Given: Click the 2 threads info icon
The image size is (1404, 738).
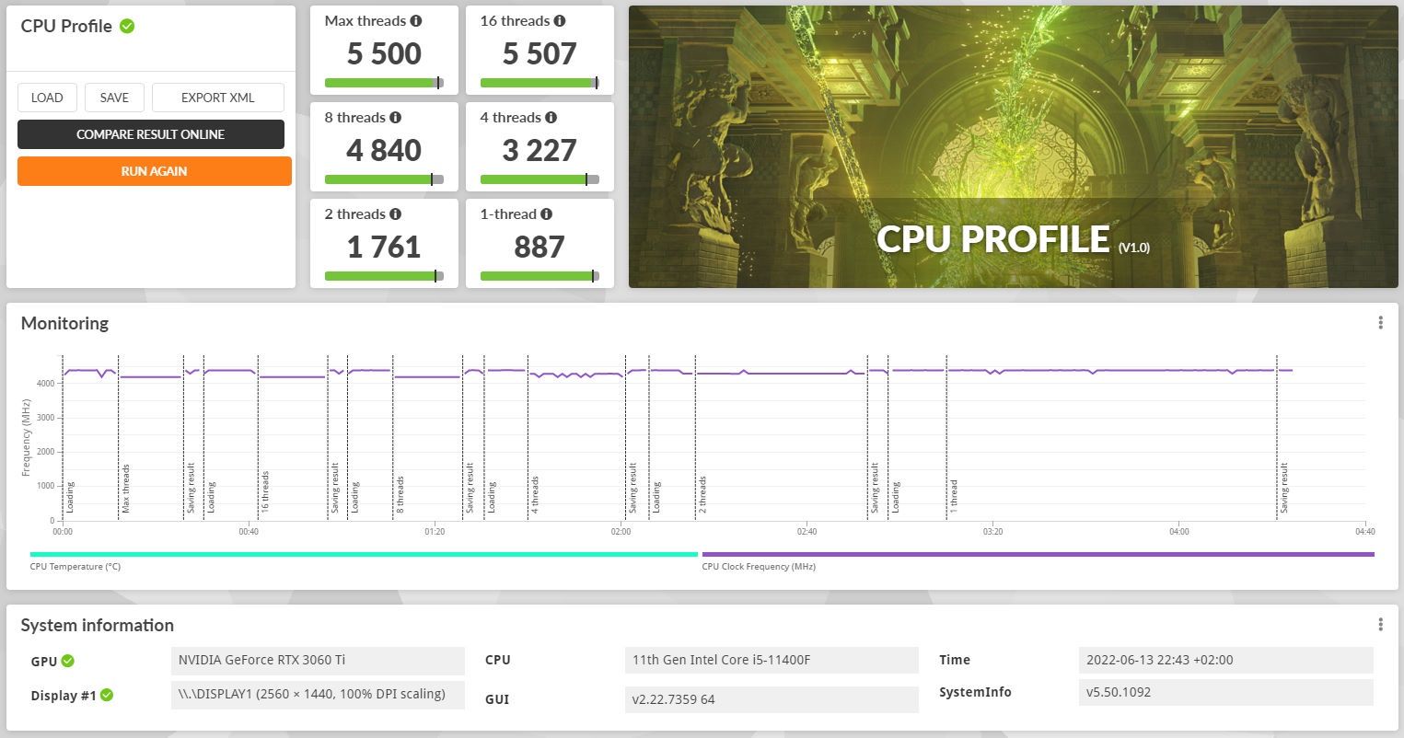Looking at the screenshot, I should click(x=395, y=213).
